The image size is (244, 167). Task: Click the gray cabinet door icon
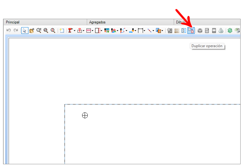click(x=207, y=31)
